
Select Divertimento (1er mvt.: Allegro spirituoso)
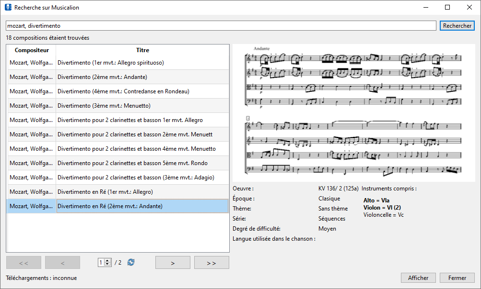pyautogui.click(x=118, y=63)
